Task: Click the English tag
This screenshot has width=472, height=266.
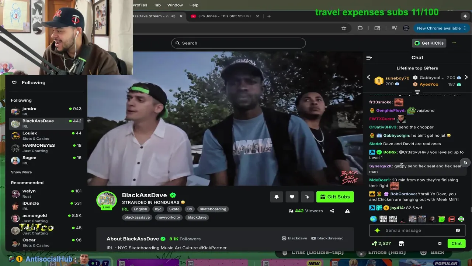Action: coord(140,209)
